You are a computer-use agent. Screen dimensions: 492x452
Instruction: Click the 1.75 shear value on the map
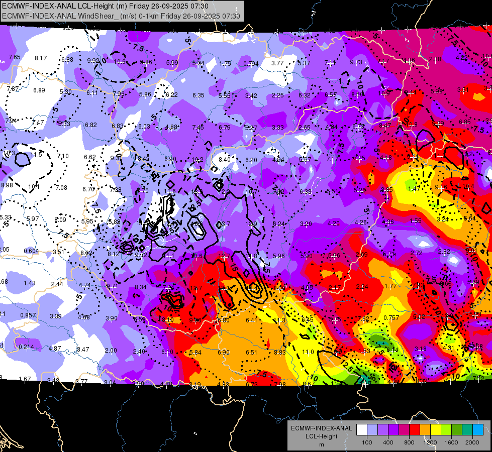coord(225,63)
